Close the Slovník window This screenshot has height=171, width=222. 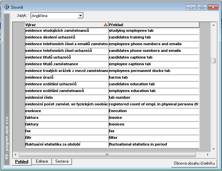pos(213,7)
